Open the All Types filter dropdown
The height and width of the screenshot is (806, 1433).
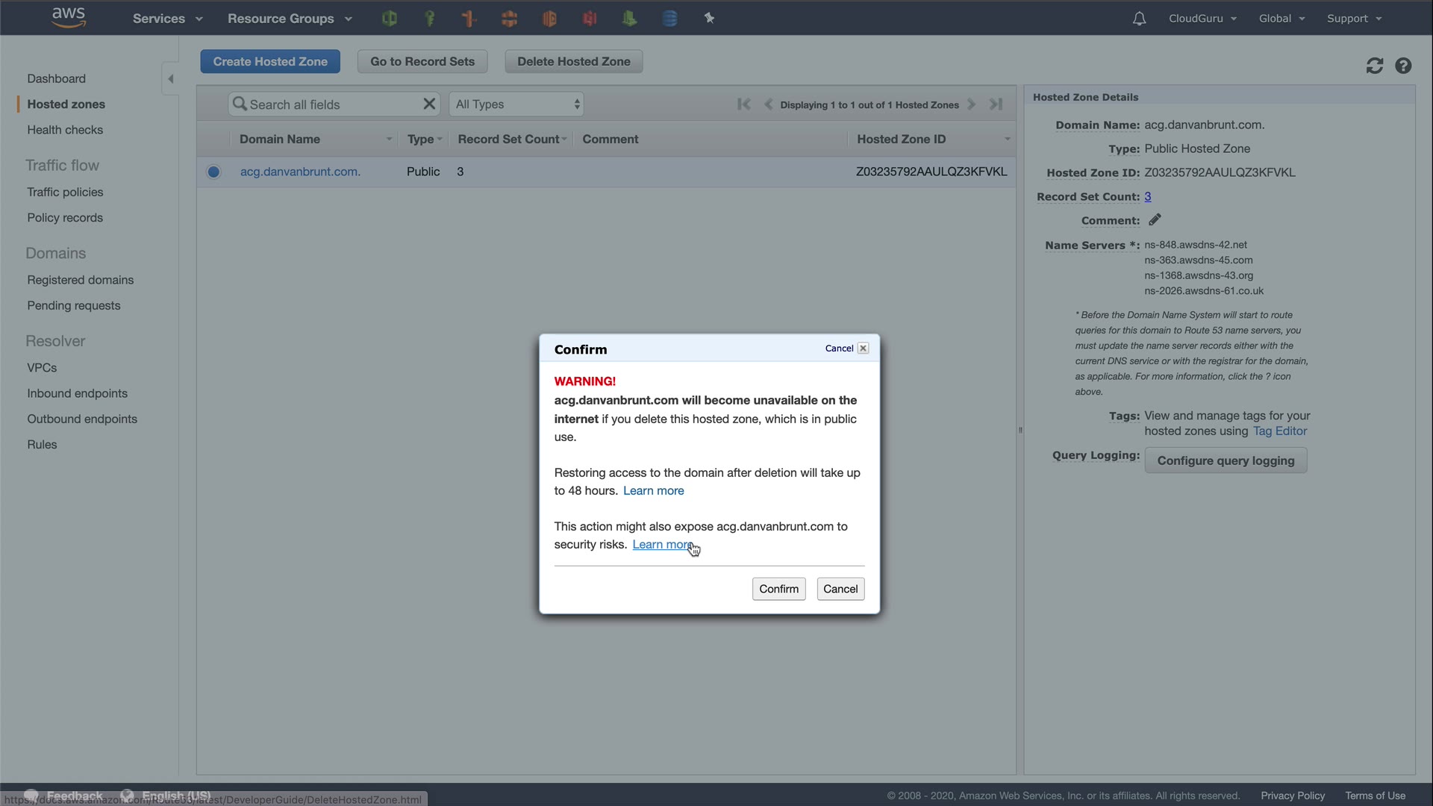516,104
